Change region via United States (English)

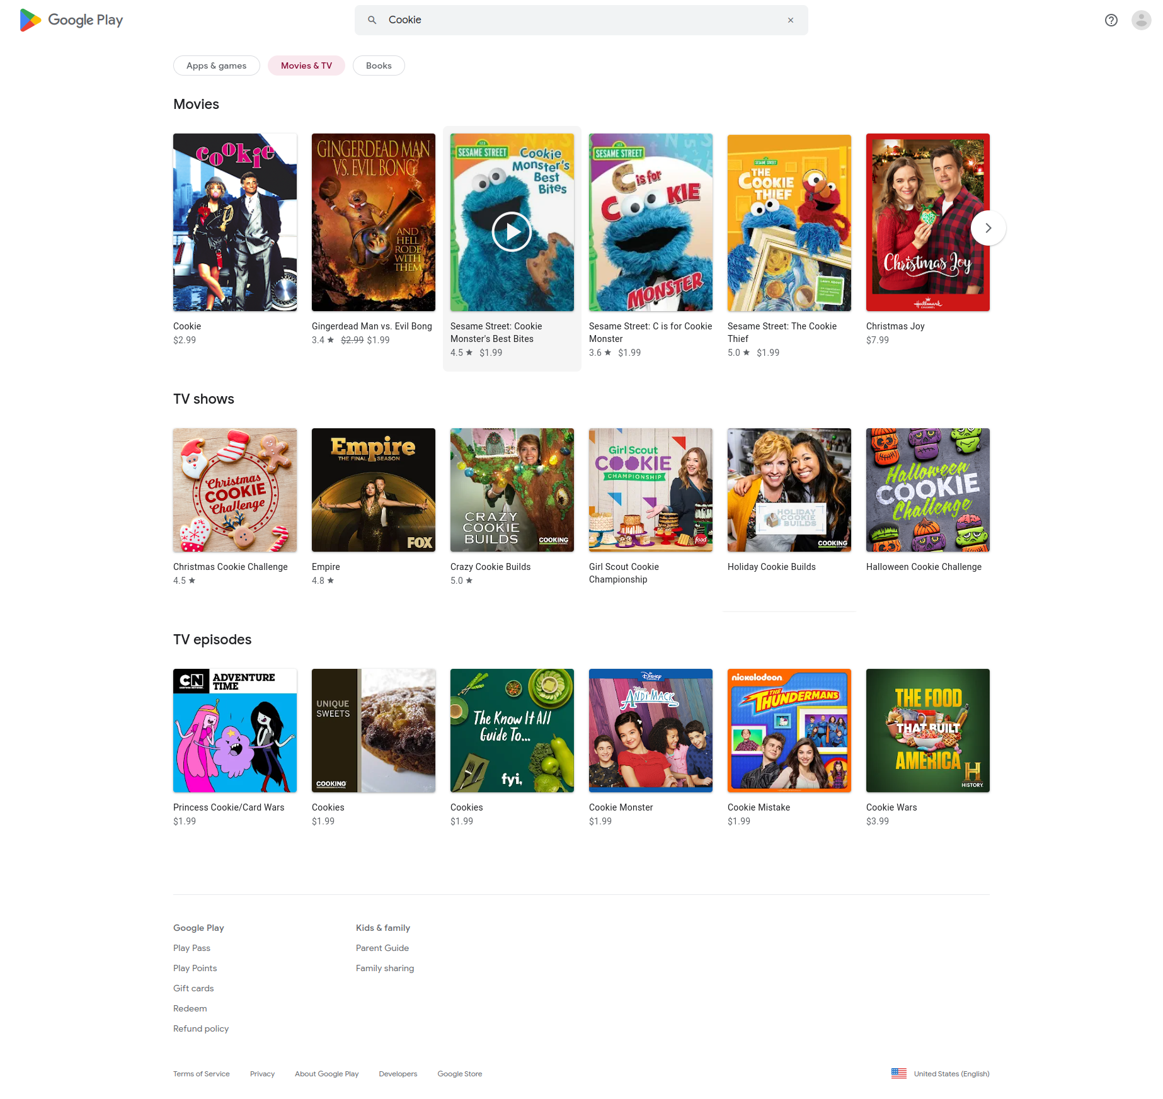click(x=951, y=1074)
